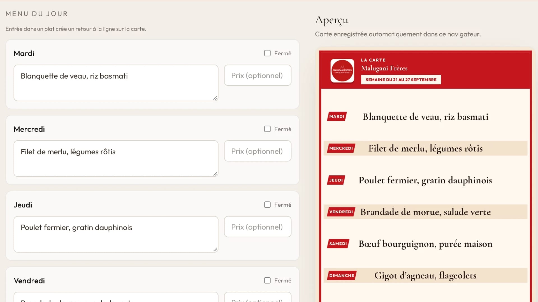Click the 'Jeudi' day label in form
The image size is (538, 302).
(23, 205)
